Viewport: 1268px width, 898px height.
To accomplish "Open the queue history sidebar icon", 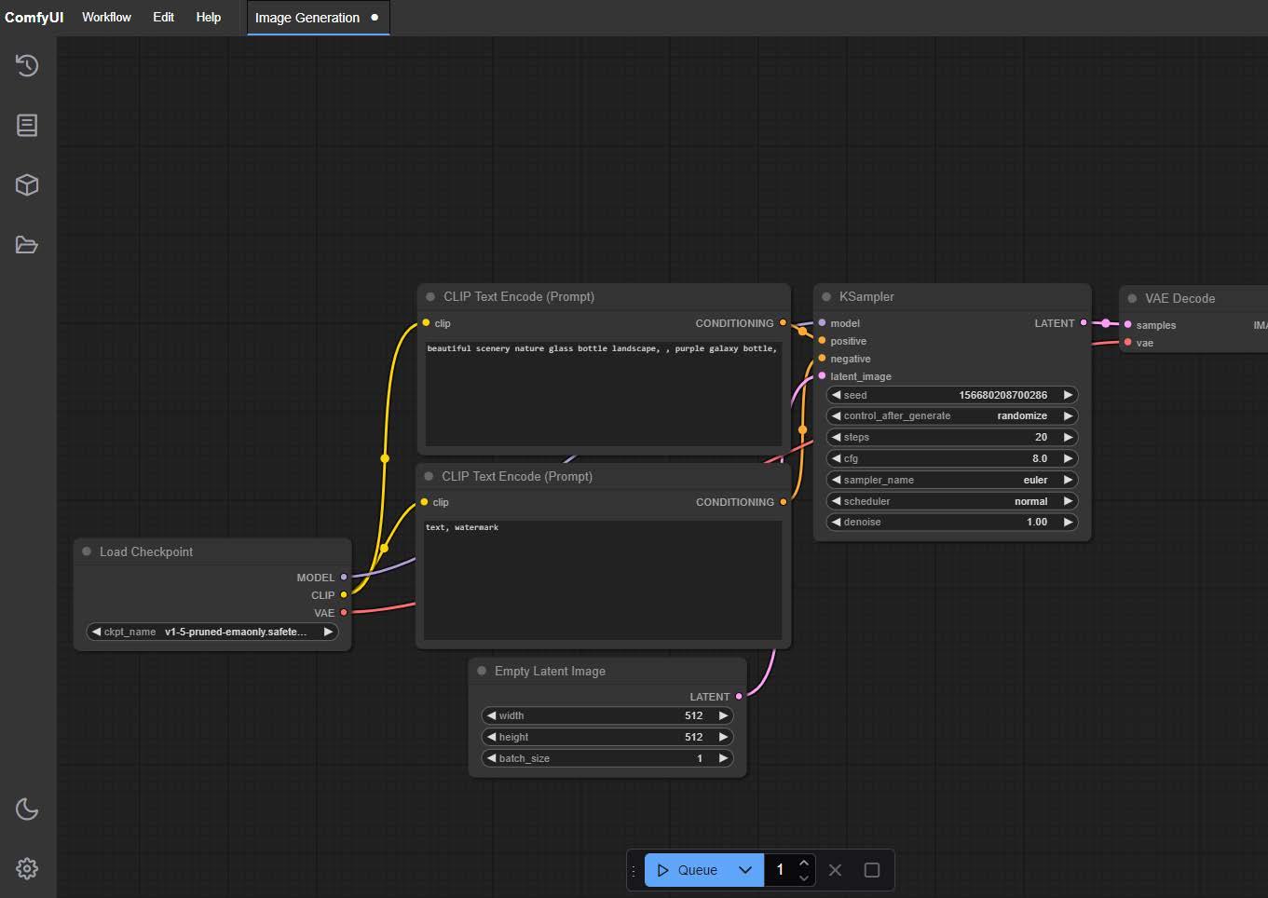I will pyautogui.click(x=27, y=65).
